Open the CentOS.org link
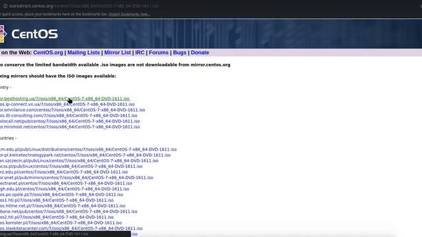 click(x=48, y=53)
